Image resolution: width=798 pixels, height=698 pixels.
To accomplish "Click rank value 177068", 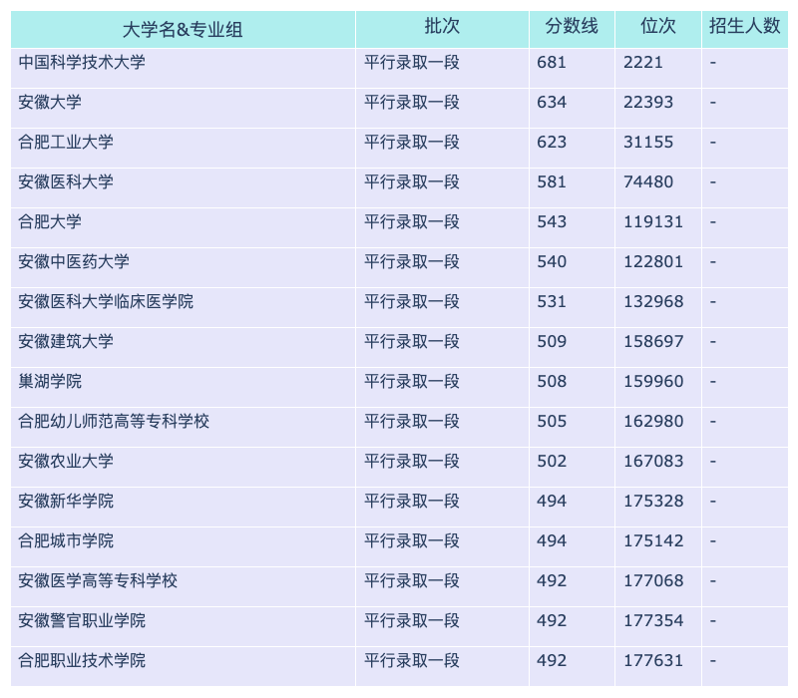I will 653,580.
